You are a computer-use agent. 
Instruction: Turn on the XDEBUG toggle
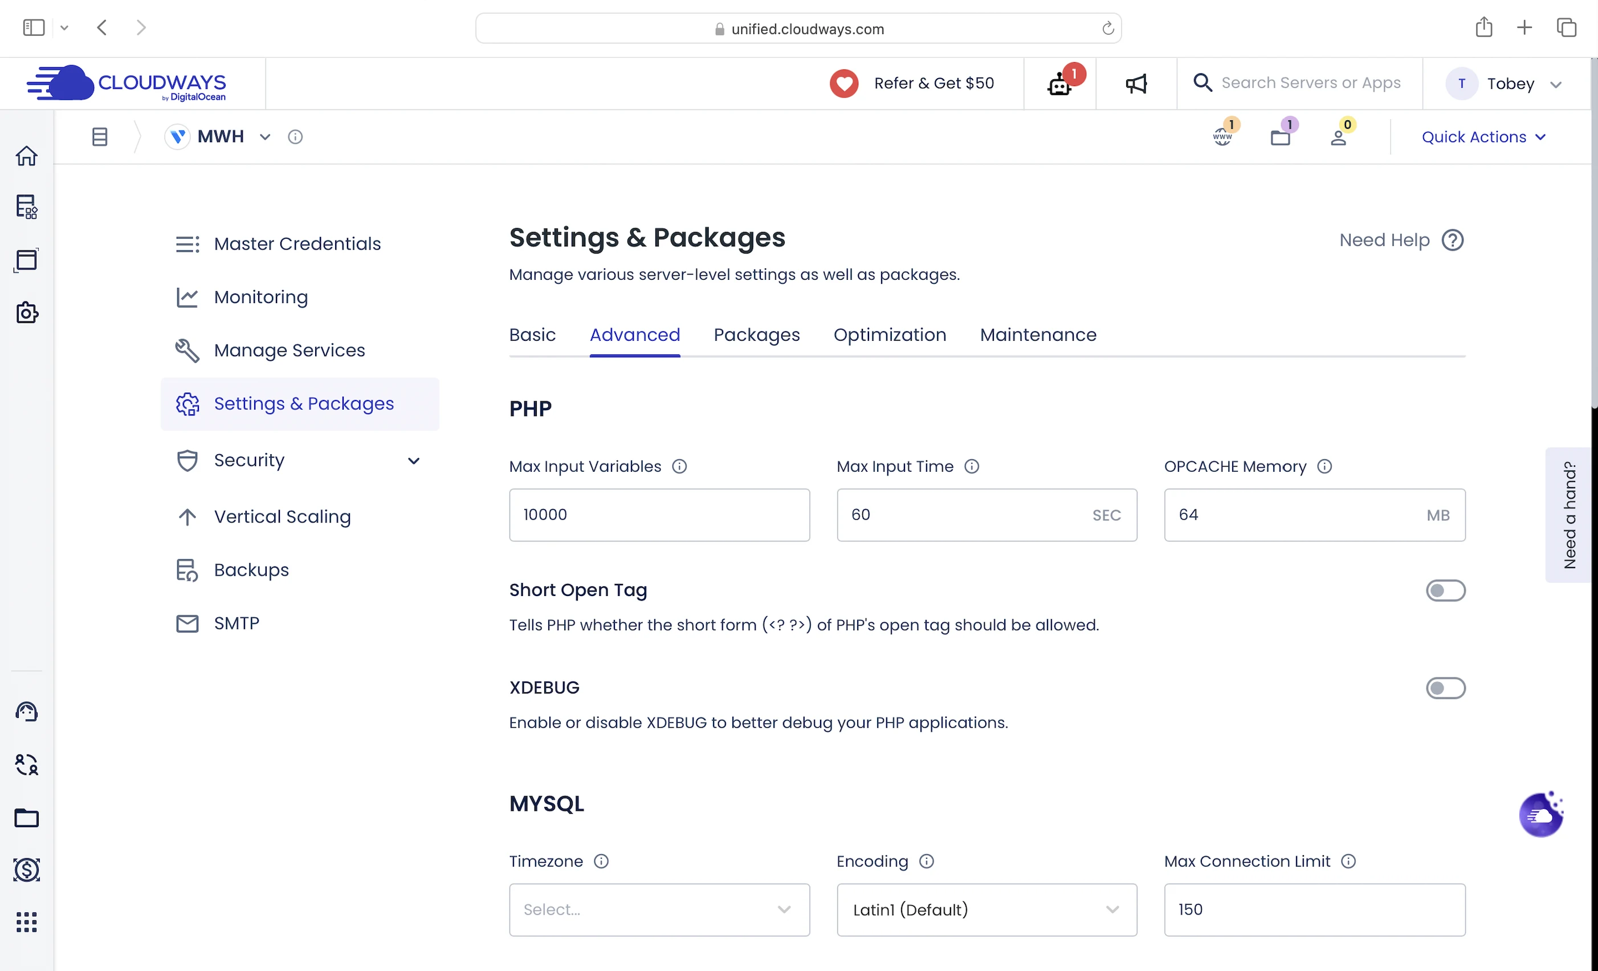(1445, 688)
